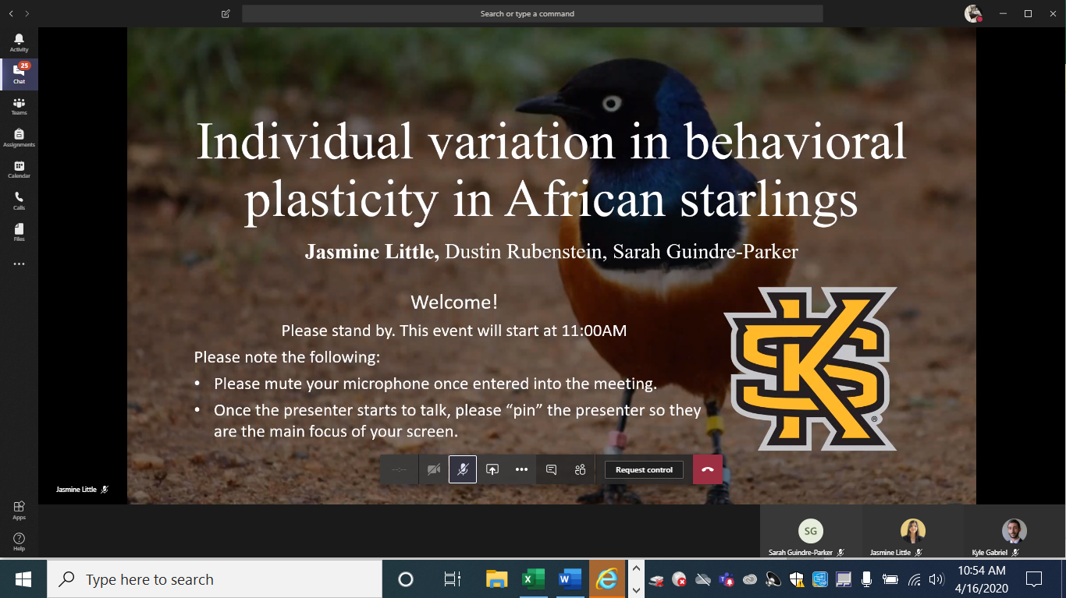Expand more apps ellipsis in sidebar
The image size is (1066, 598).
click(19, 264)
